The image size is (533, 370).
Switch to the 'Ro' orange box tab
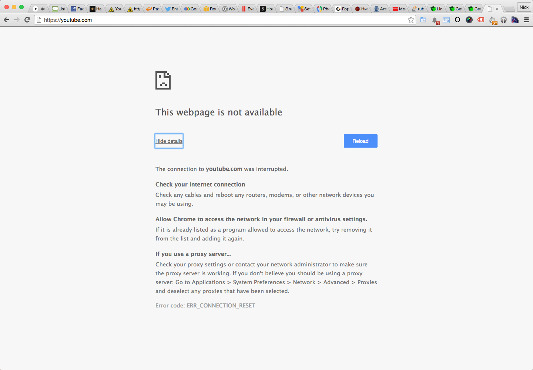[x=209, y=9]
